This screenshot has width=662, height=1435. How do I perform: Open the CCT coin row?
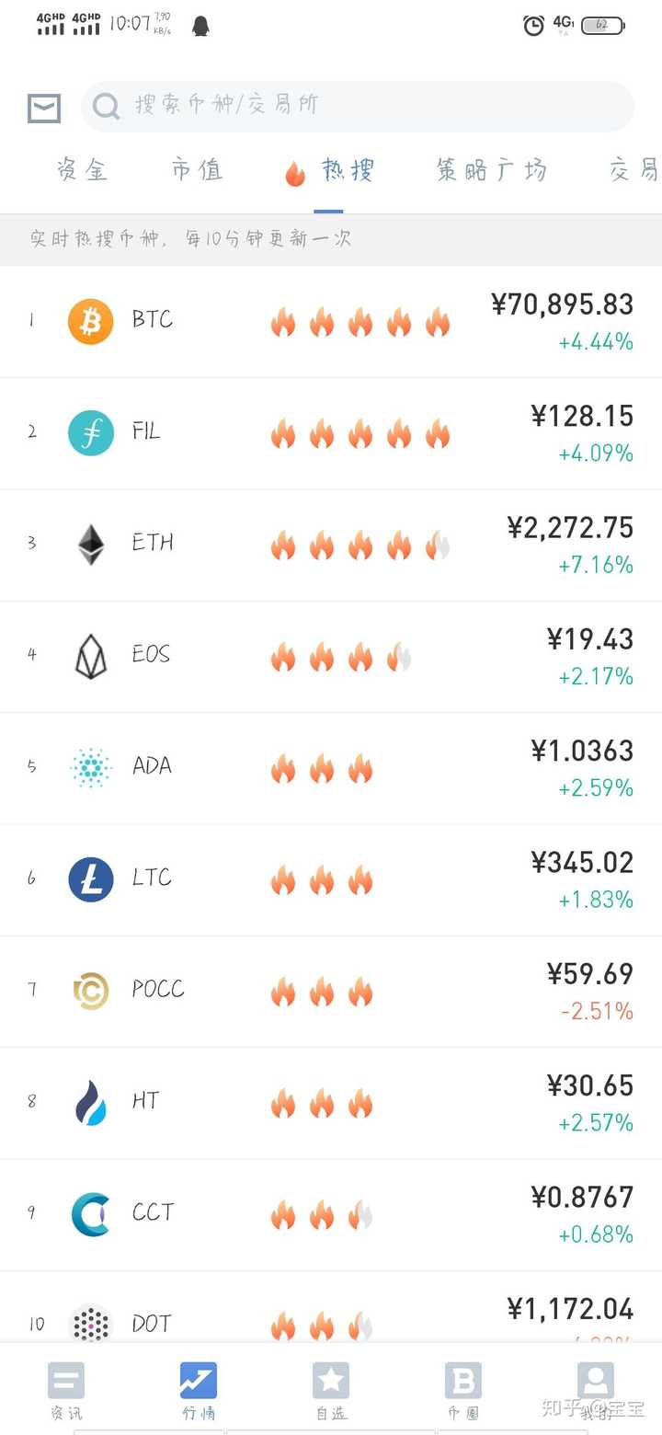[x=331, y=1214]
